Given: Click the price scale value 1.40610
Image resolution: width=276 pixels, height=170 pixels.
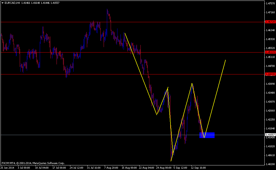Looking at the screenshot, I should 270,155.
